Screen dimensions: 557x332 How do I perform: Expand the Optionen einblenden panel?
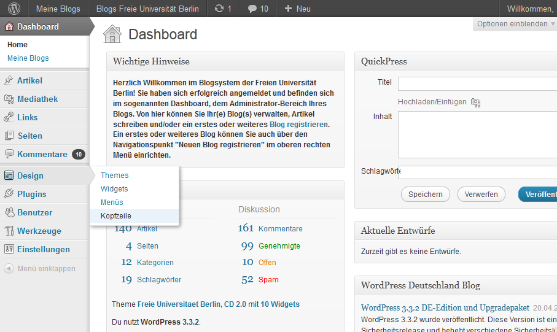(x=515, y=24)
